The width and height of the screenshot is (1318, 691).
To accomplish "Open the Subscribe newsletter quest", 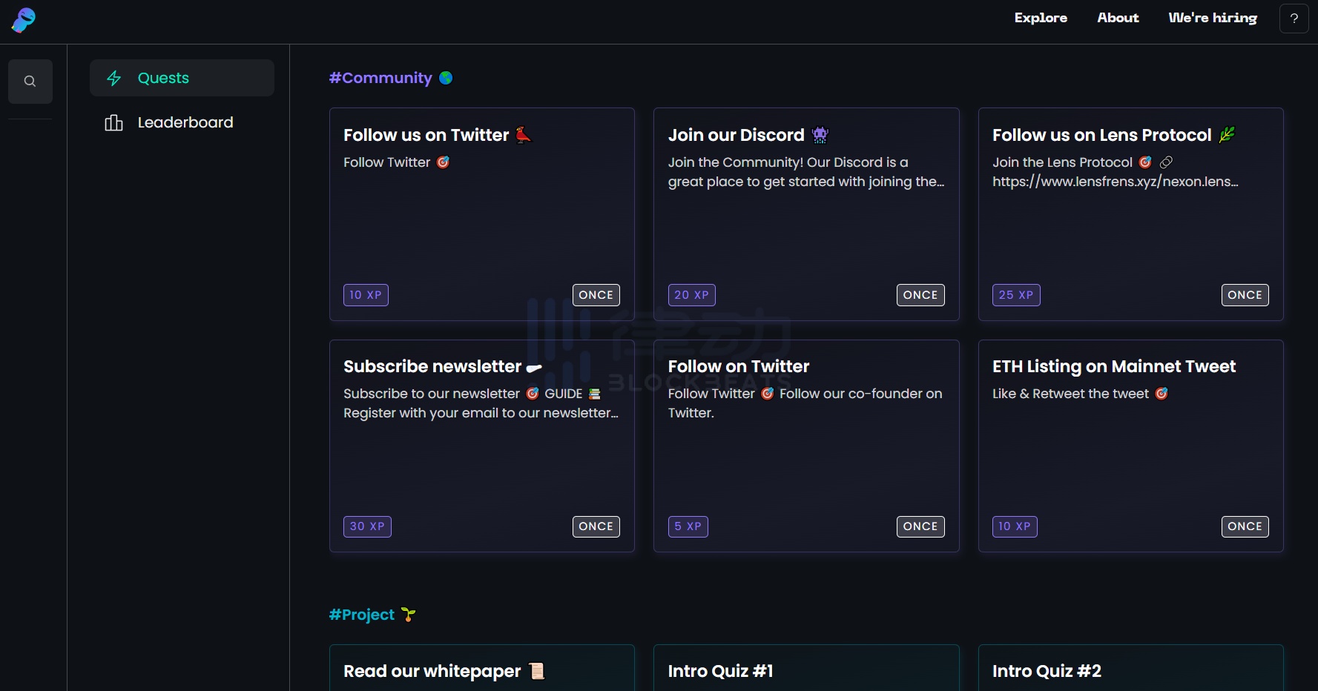I will tap(481, 446).
